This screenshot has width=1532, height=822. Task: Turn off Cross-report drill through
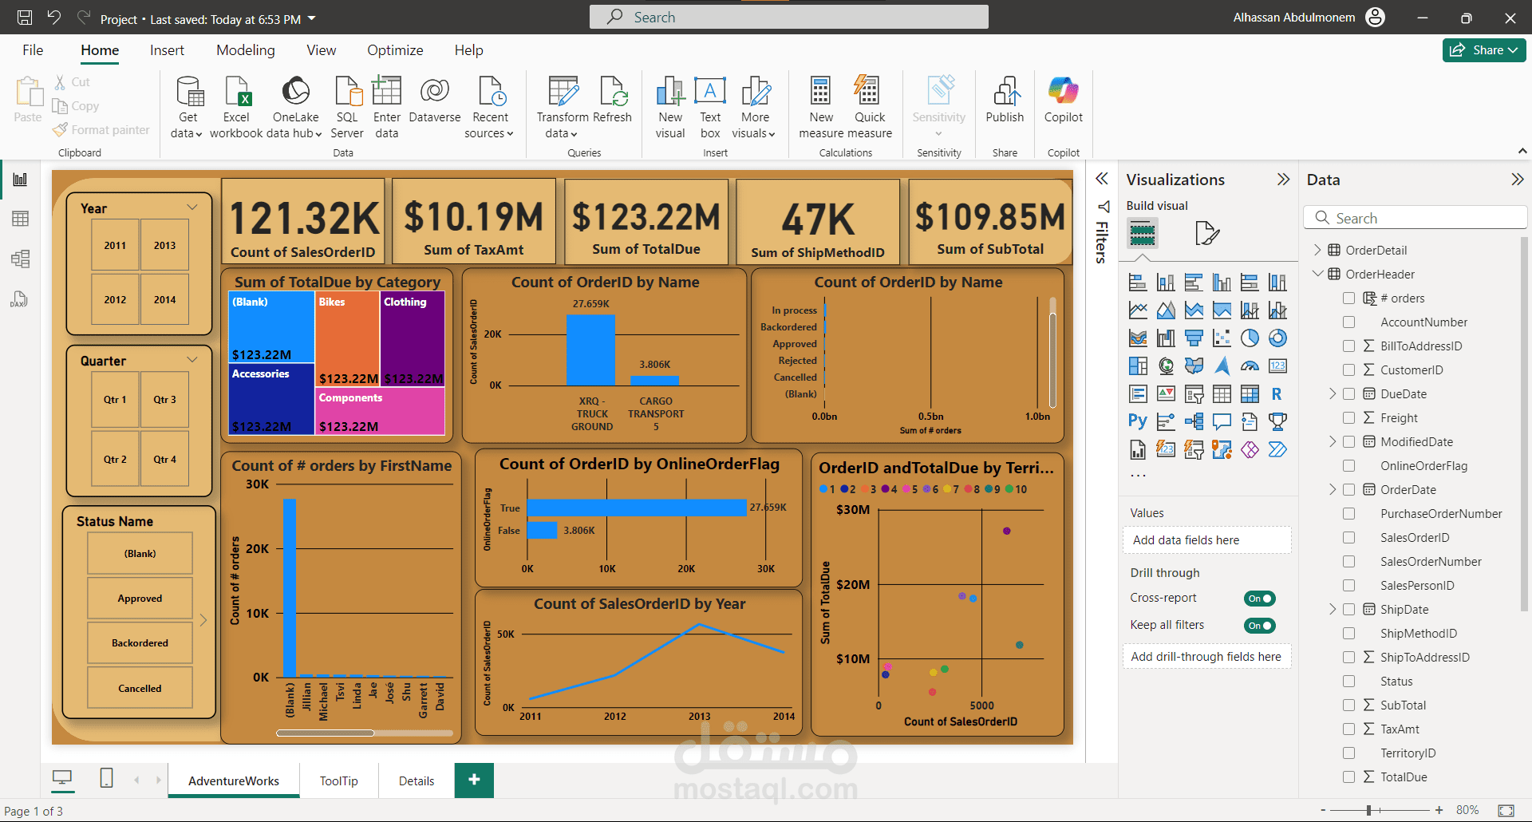1258,598
